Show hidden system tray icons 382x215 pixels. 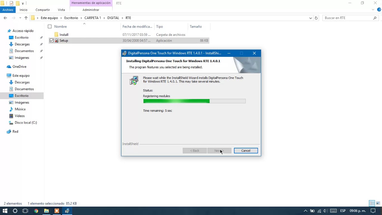pos(305,211)
